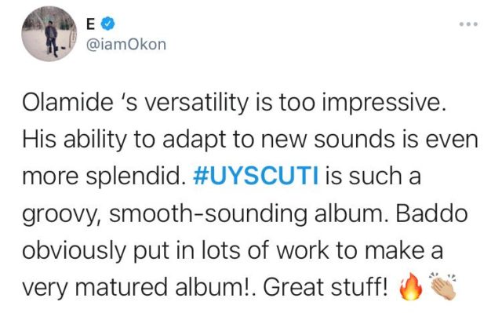Click the word Baddo in the tweet
Viewport: 502px width, 313px height.
click(x=431, y=213)
